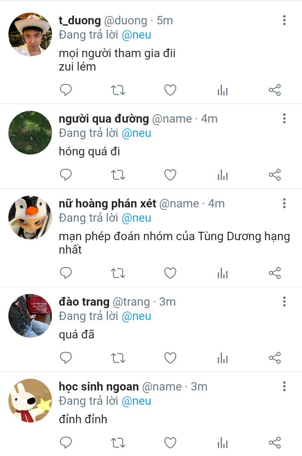Open t_duong's profile picture with hat

[x=30, y=34]
